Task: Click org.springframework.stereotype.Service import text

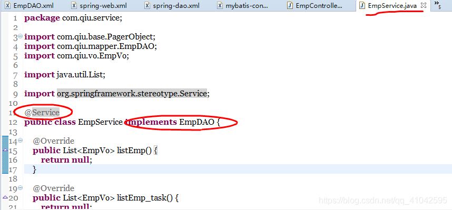Action: click(132, 94)
